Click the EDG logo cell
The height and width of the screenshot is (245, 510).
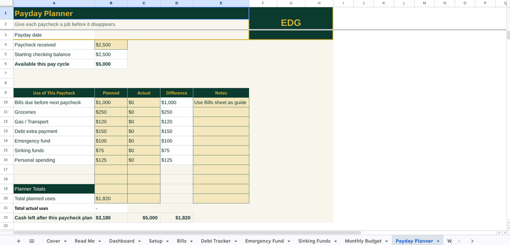tap(291, 23)
